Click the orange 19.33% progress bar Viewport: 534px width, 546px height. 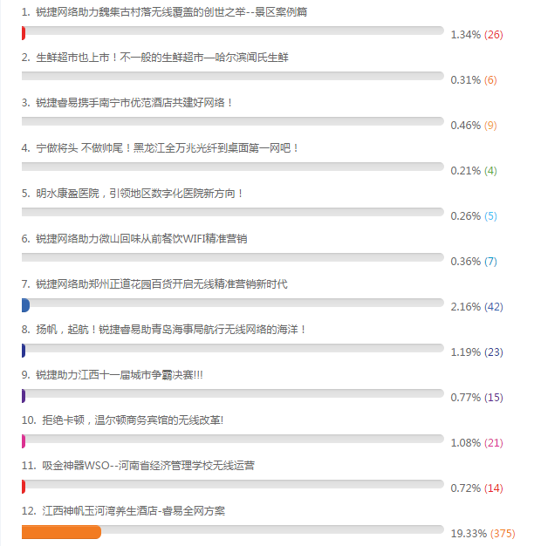coord(61,532)
